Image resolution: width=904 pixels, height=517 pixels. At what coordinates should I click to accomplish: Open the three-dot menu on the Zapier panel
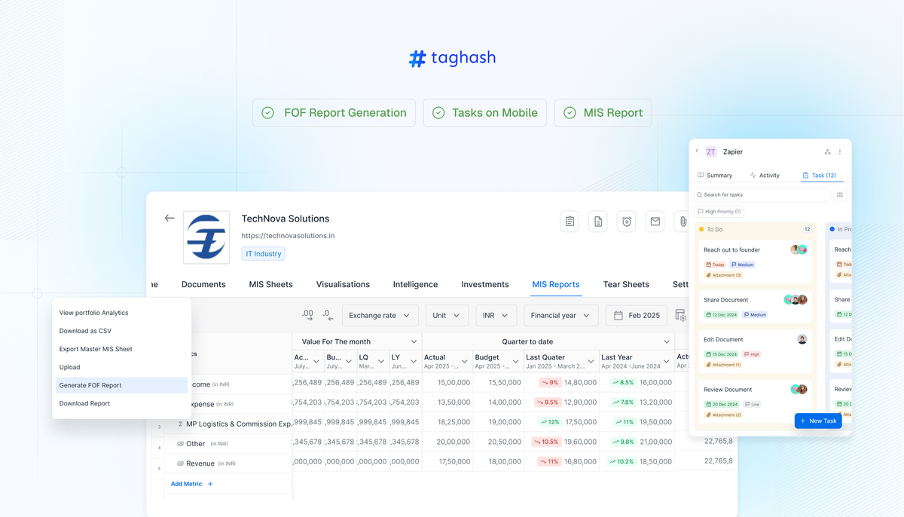[x=840, y=151]
